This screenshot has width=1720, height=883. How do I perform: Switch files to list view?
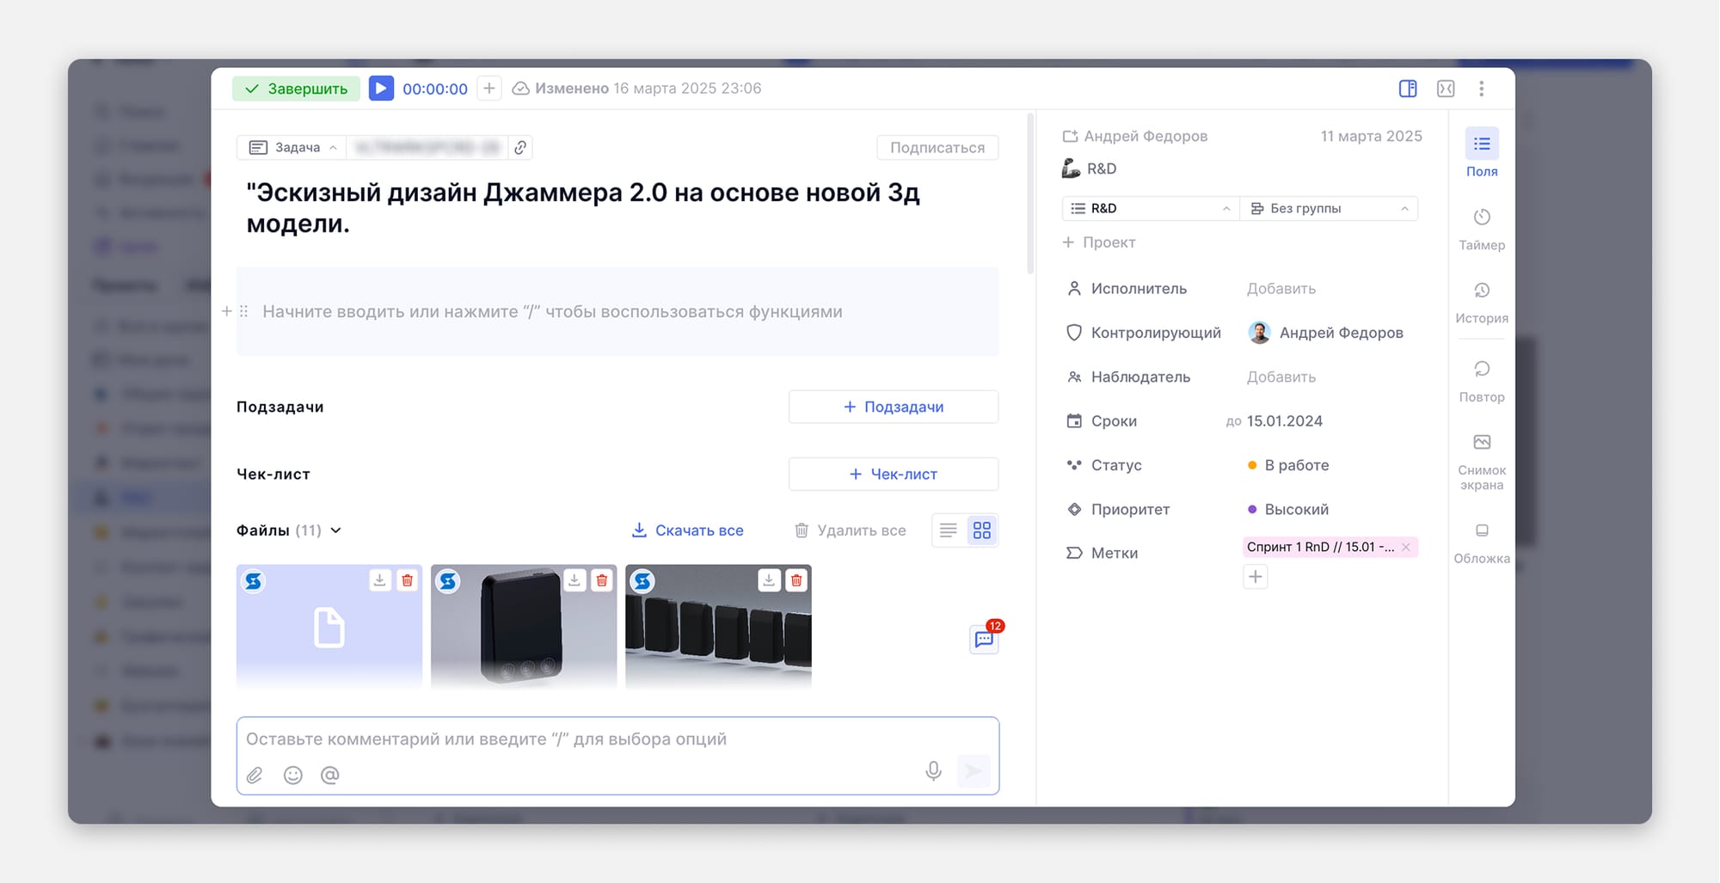point(948,530)
